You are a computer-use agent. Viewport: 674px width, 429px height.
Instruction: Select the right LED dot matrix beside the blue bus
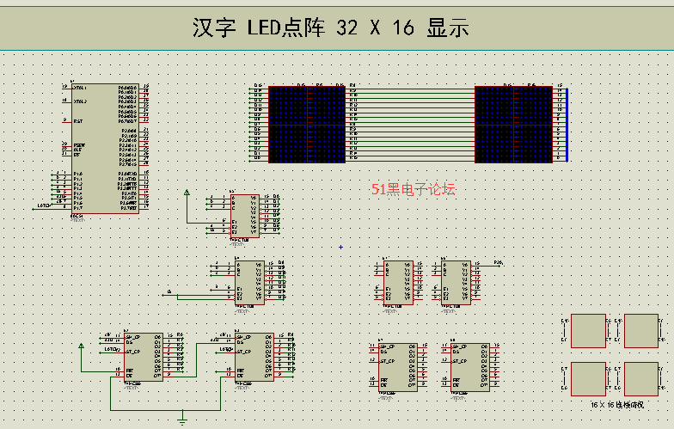click(513, 125)
